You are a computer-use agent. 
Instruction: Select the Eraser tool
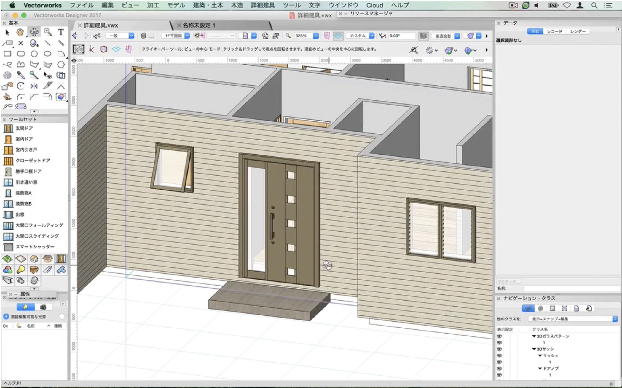tap(61, 97)
